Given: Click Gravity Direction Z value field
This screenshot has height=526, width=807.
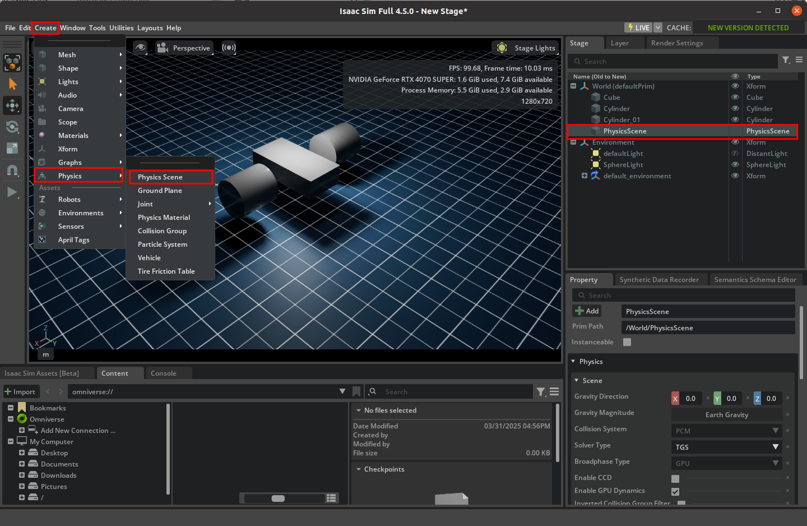Looking at the screenshot, I should pos(771,399).
